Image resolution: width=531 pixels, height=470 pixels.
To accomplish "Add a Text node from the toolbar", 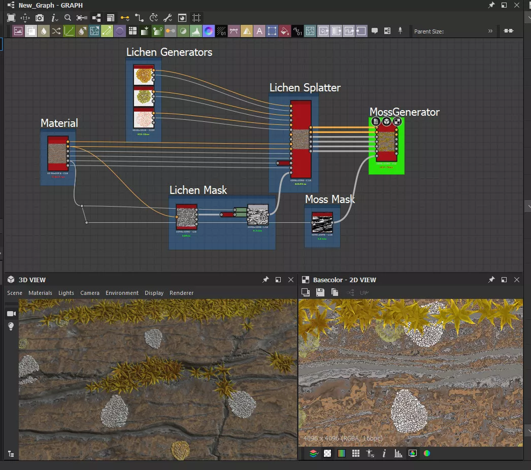I will 259,31.
